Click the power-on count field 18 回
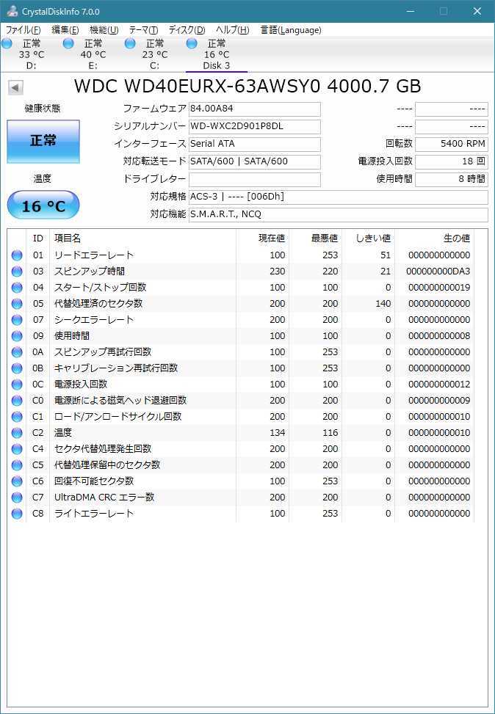This screenshot has width=495, height=714. click(x=451, y=161)
